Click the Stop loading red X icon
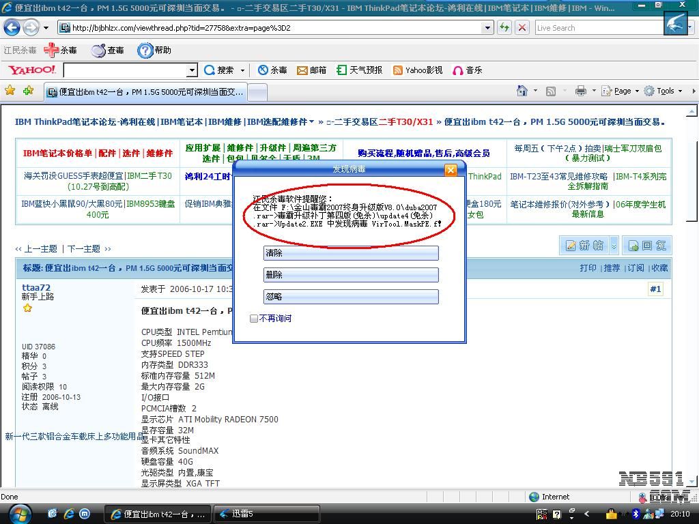This screenshot has width=699, height=524. 522,28
